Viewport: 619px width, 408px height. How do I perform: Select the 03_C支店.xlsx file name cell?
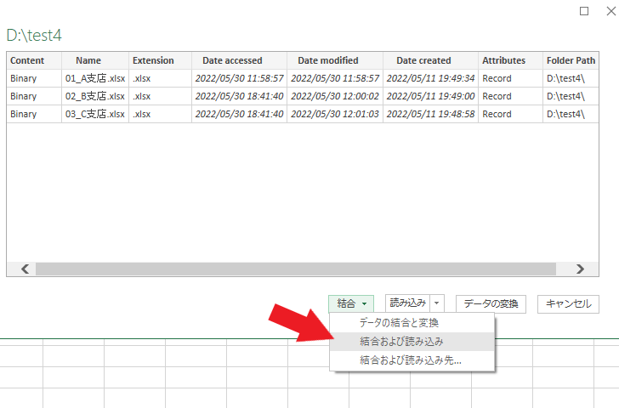[95, 114]
